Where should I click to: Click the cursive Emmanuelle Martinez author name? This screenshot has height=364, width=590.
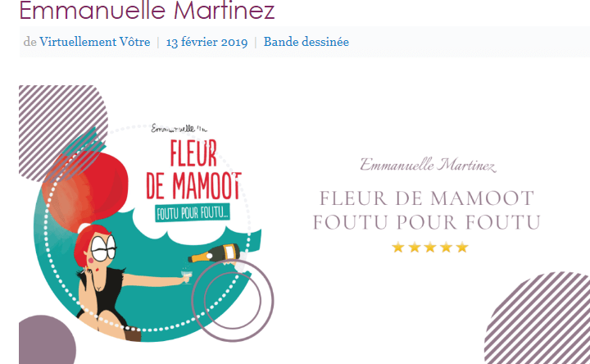428,165
